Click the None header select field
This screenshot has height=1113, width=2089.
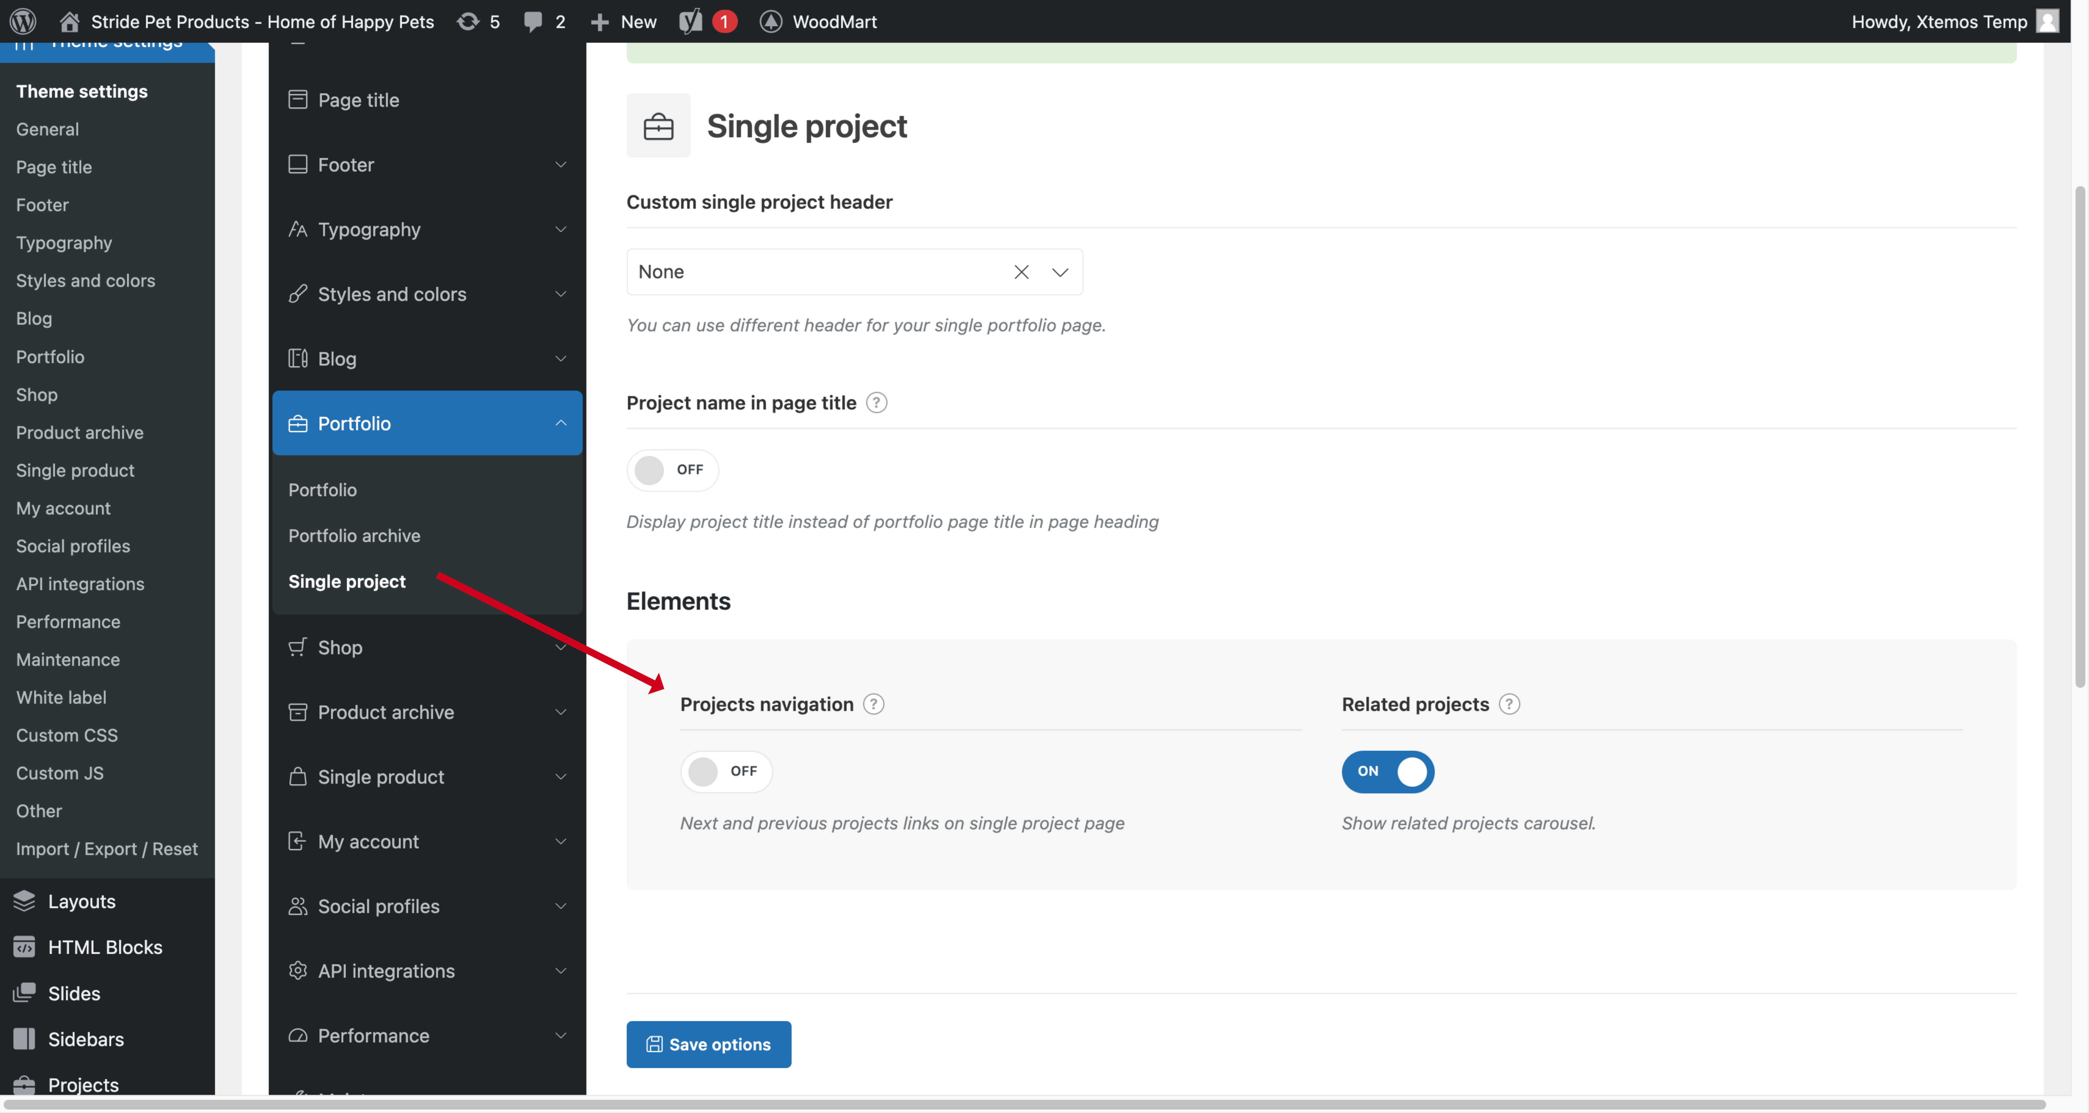pos(855,272)
